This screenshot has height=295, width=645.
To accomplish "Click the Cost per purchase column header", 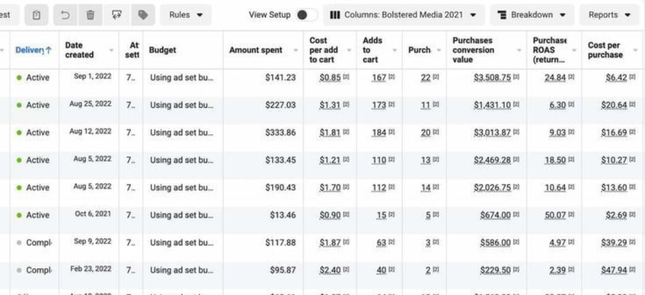I will 605,50.
